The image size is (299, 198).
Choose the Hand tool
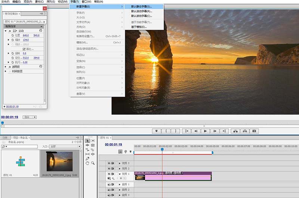tap(87, 163)
